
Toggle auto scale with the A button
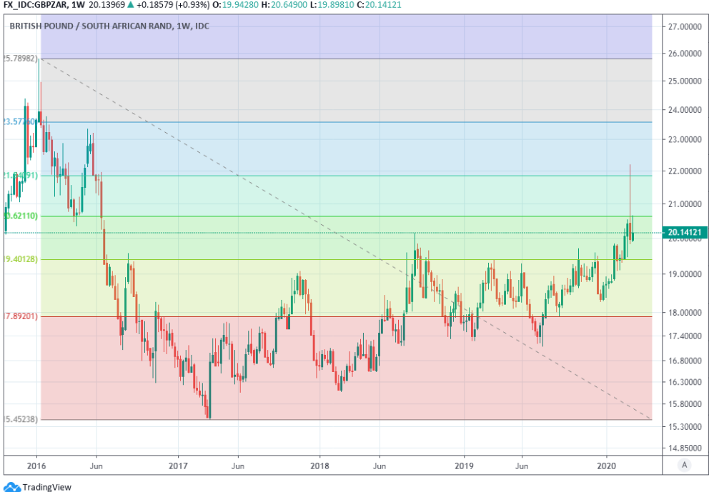[685, 465]
